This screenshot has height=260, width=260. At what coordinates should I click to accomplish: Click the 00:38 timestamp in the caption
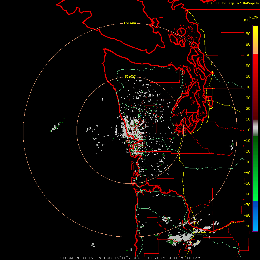click(194, 258)
